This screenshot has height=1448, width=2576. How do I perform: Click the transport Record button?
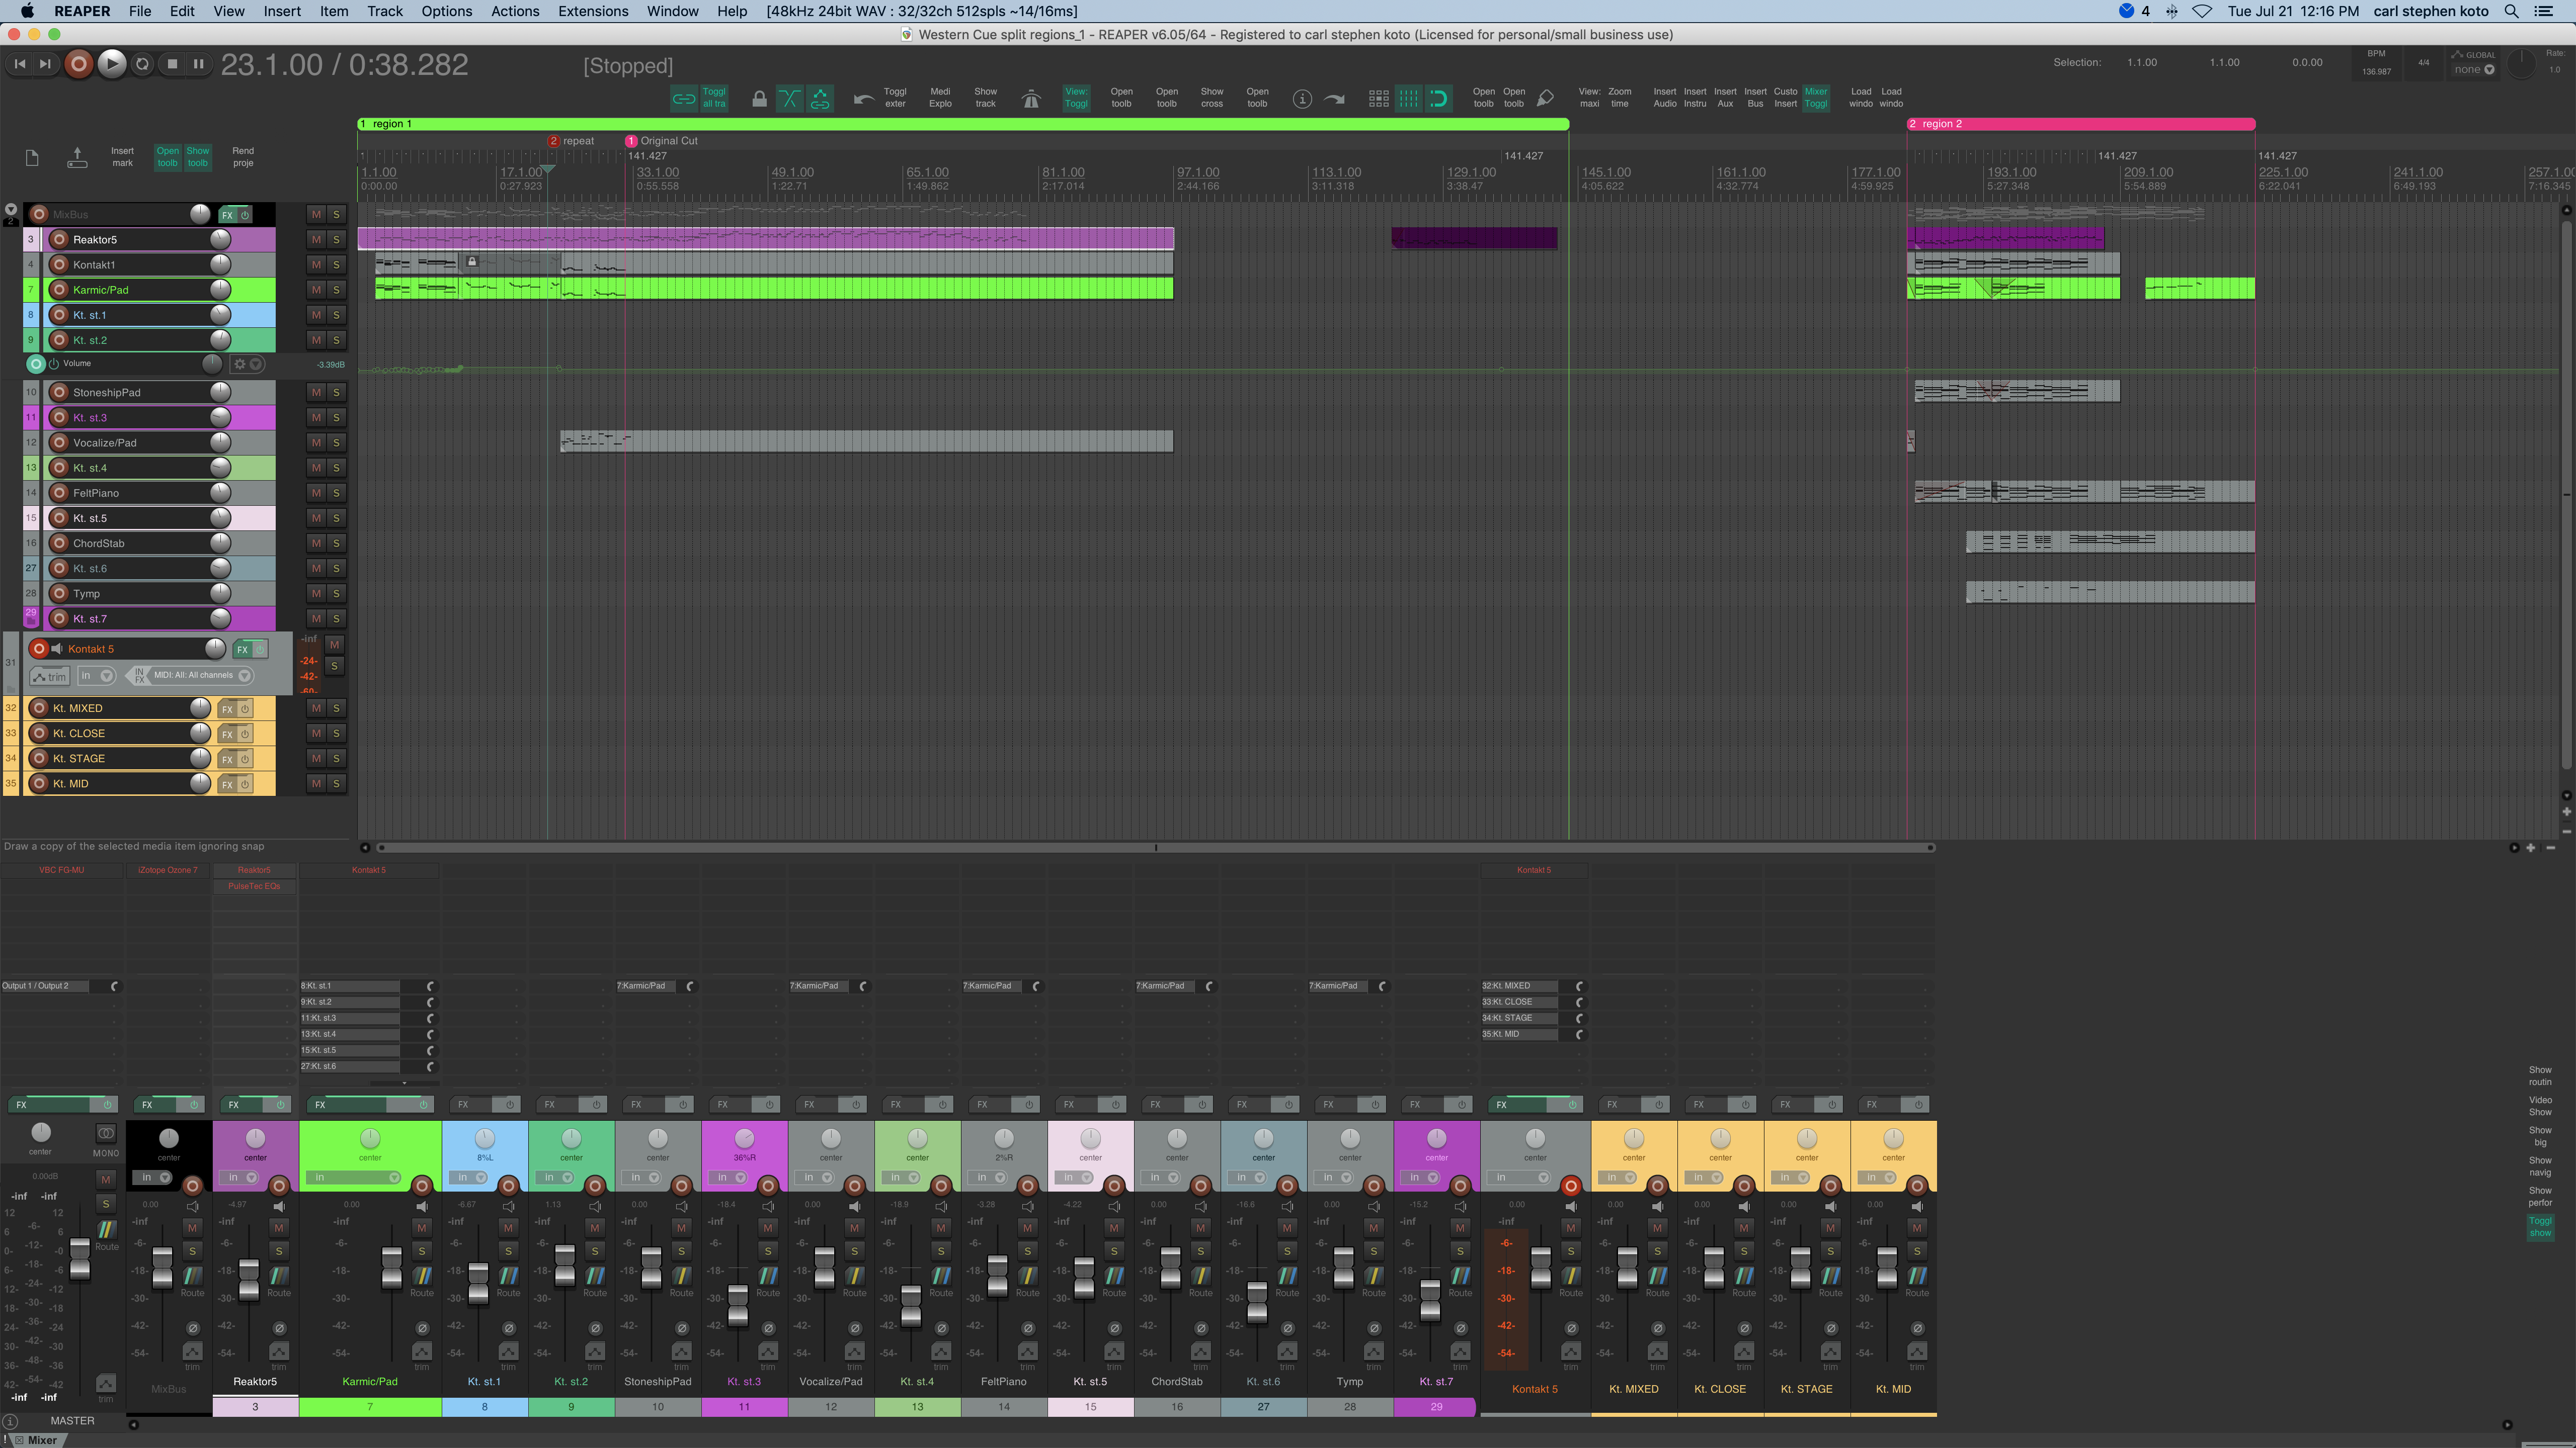point(78,64)
